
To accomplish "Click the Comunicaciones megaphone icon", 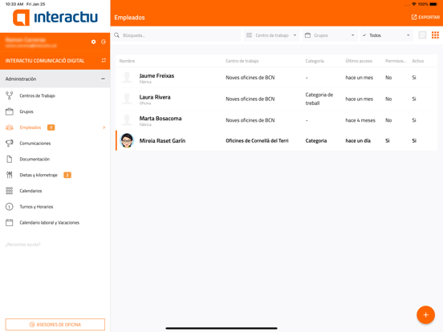I will (x=10, y=143).
